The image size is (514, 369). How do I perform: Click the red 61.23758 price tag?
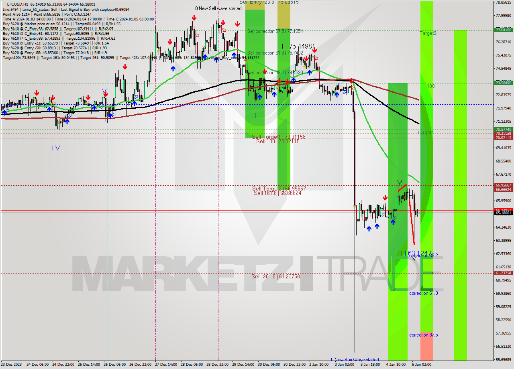504,273
